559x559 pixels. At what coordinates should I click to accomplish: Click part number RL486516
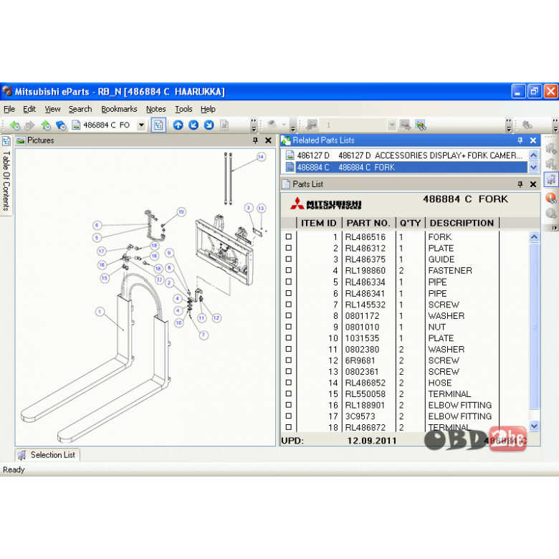(x=365, y=237)
